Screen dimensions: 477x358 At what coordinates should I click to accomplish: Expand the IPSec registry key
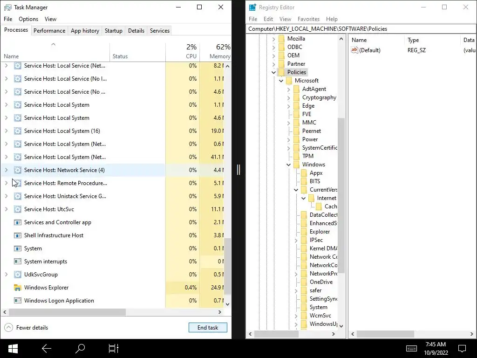click(x=296, y=240)
